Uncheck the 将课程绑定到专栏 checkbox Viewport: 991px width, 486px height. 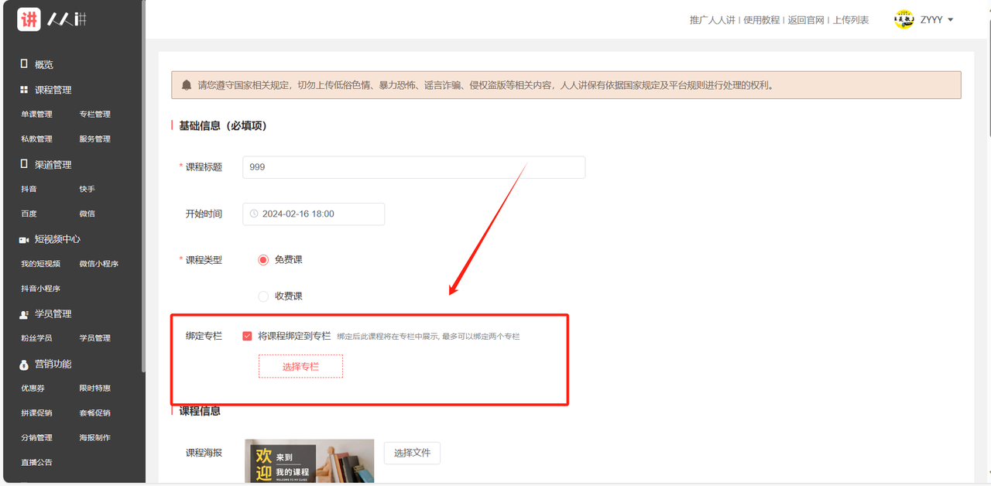[247, 336]
